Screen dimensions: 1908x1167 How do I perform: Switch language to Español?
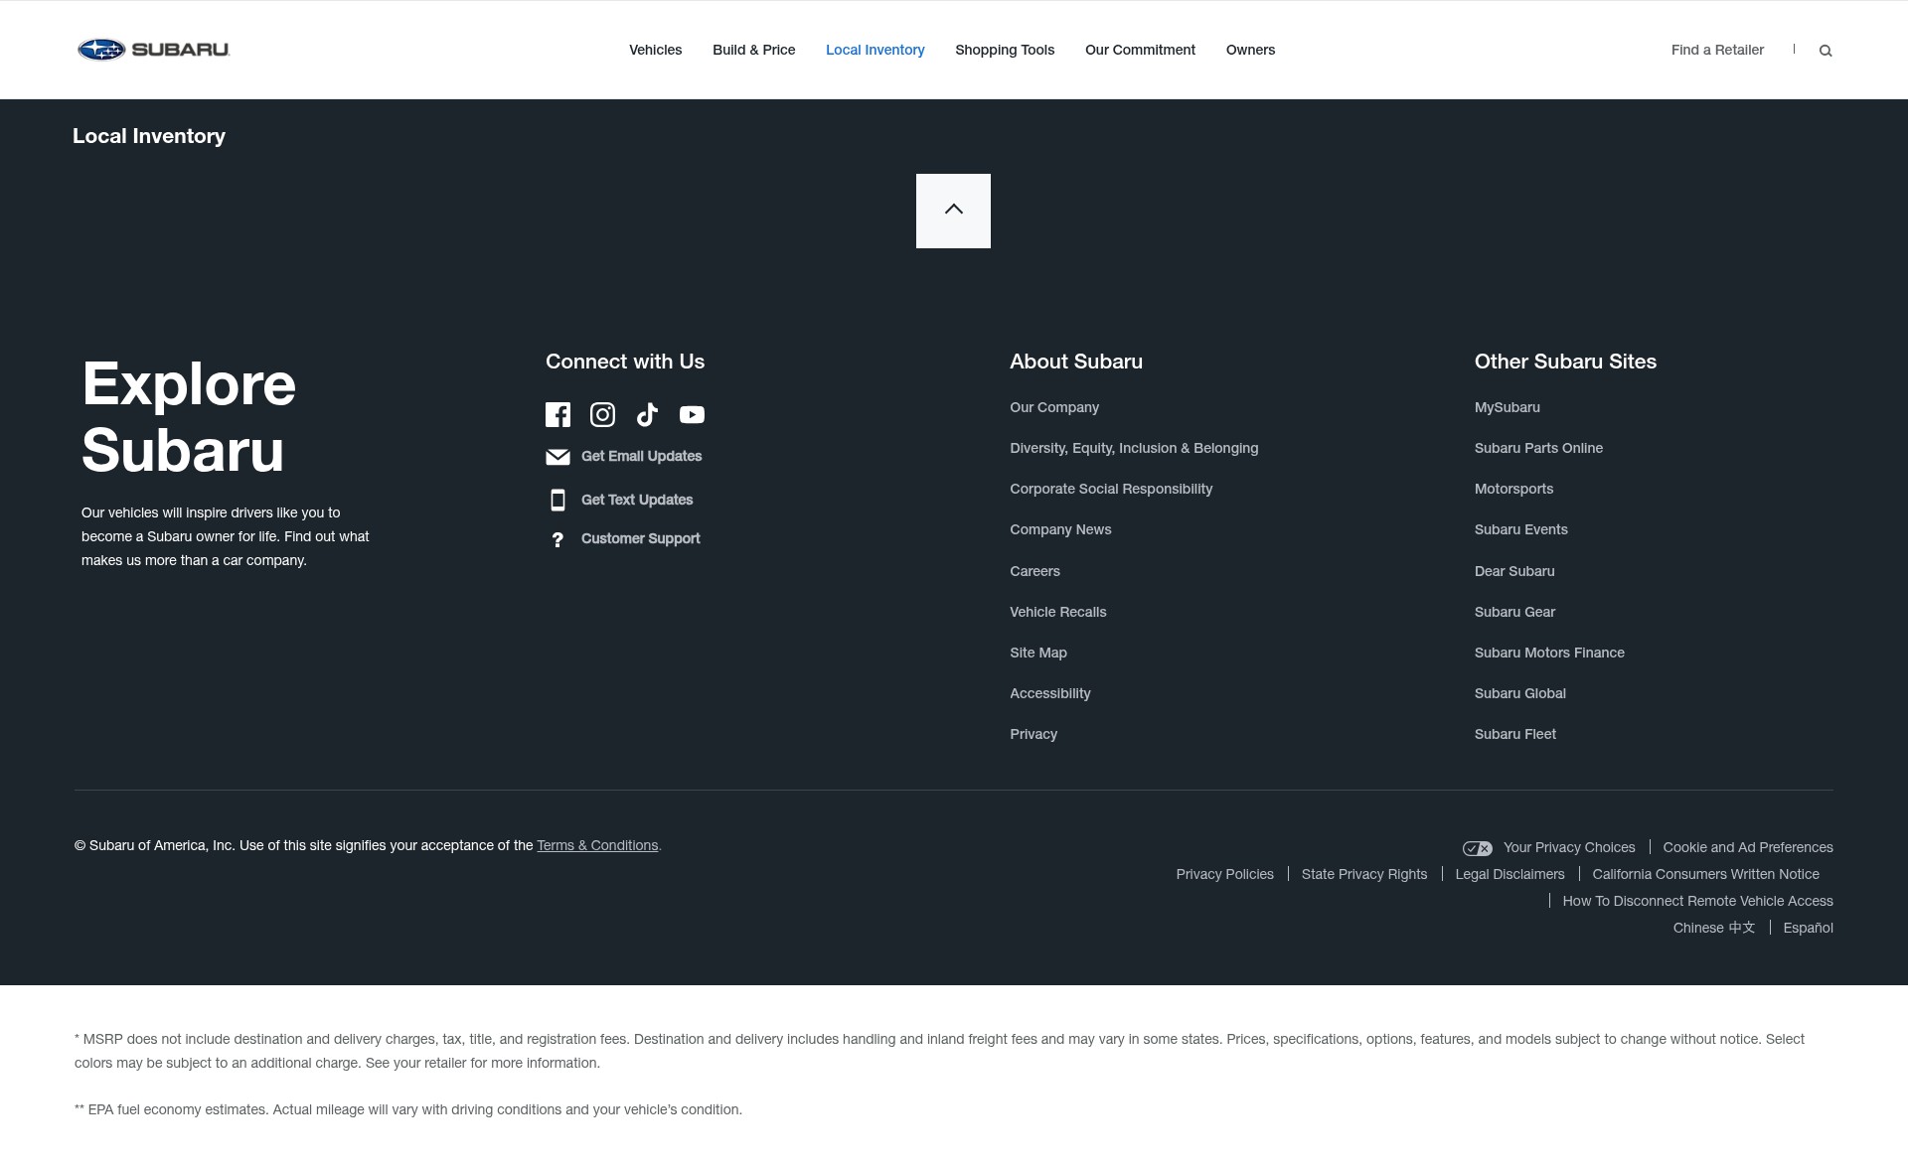point(1808,928)
